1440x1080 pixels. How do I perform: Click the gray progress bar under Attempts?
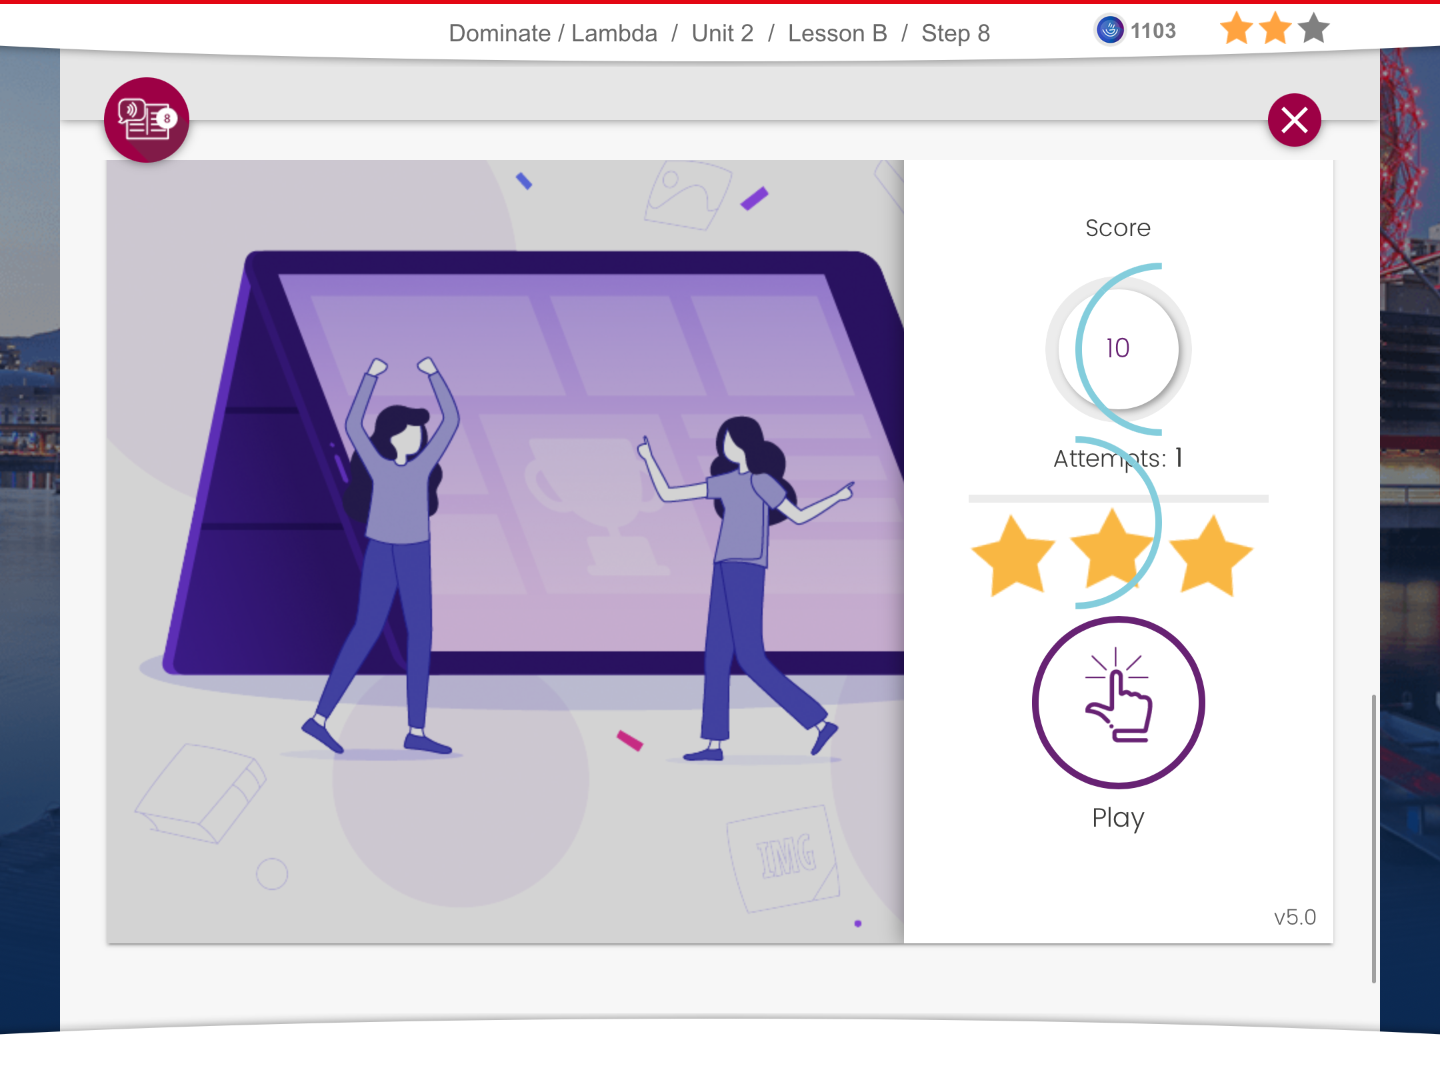point(1118,499)
